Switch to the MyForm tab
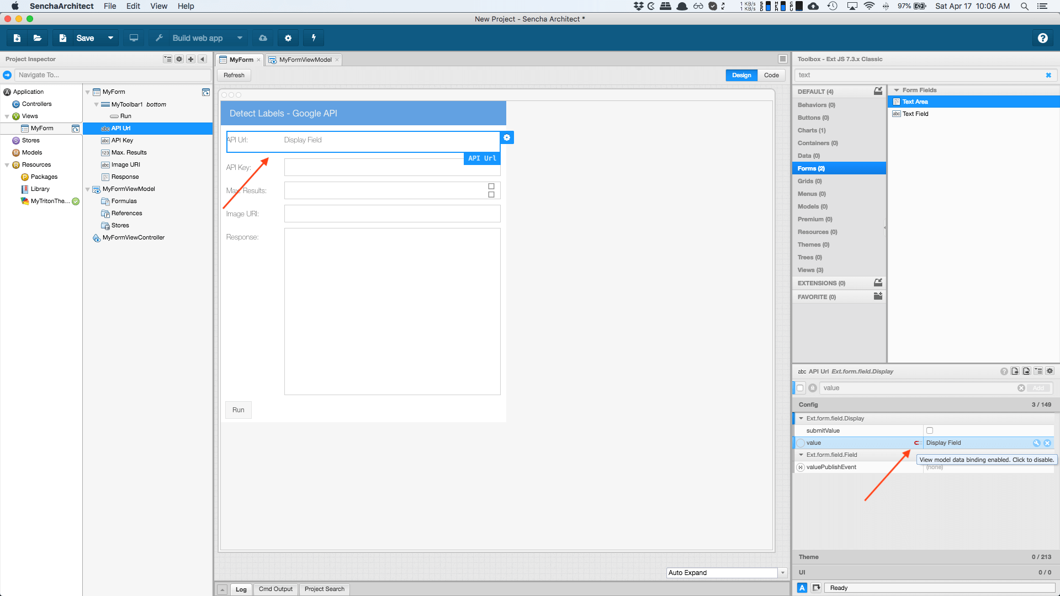 tap(240, 60)
